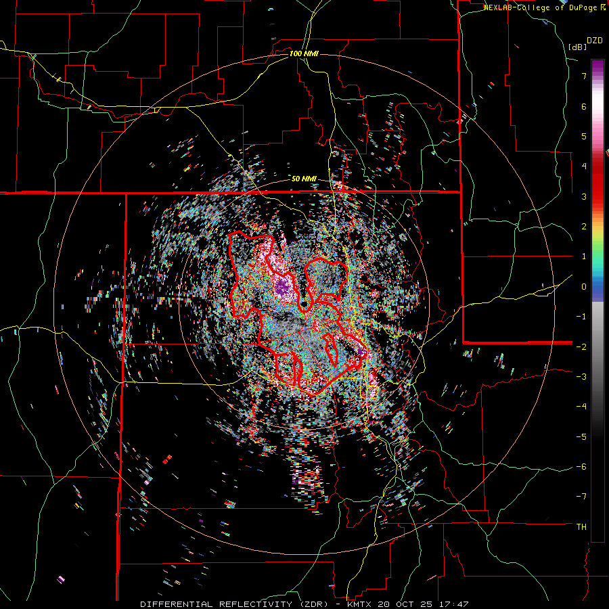Click the '100 NMI' range ring label
Image resolution: width=609 pixels, height=609 pixels.
point(304,53)
